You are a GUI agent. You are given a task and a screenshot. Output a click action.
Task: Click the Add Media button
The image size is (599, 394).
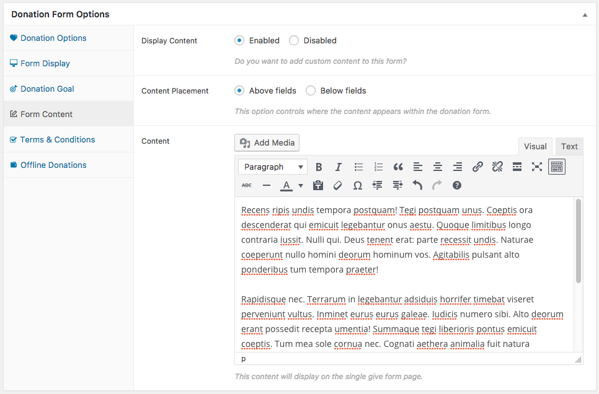[x=267, y=142]
